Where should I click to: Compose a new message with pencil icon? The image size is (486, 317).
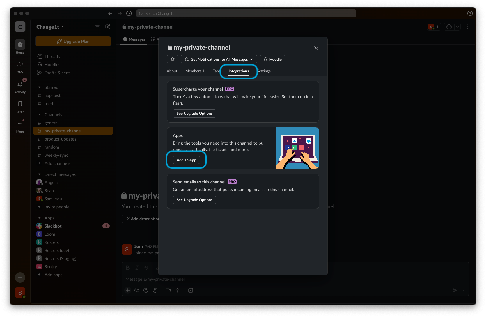108,27
